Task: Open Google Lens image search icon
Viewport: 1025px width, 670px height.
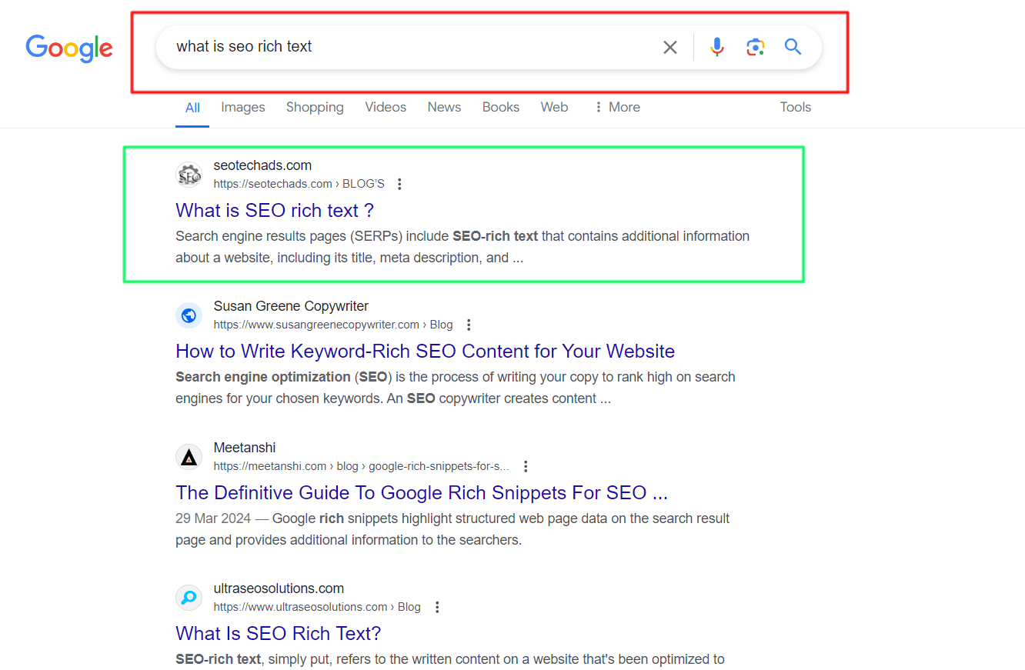Action: [x=756, y=48]
